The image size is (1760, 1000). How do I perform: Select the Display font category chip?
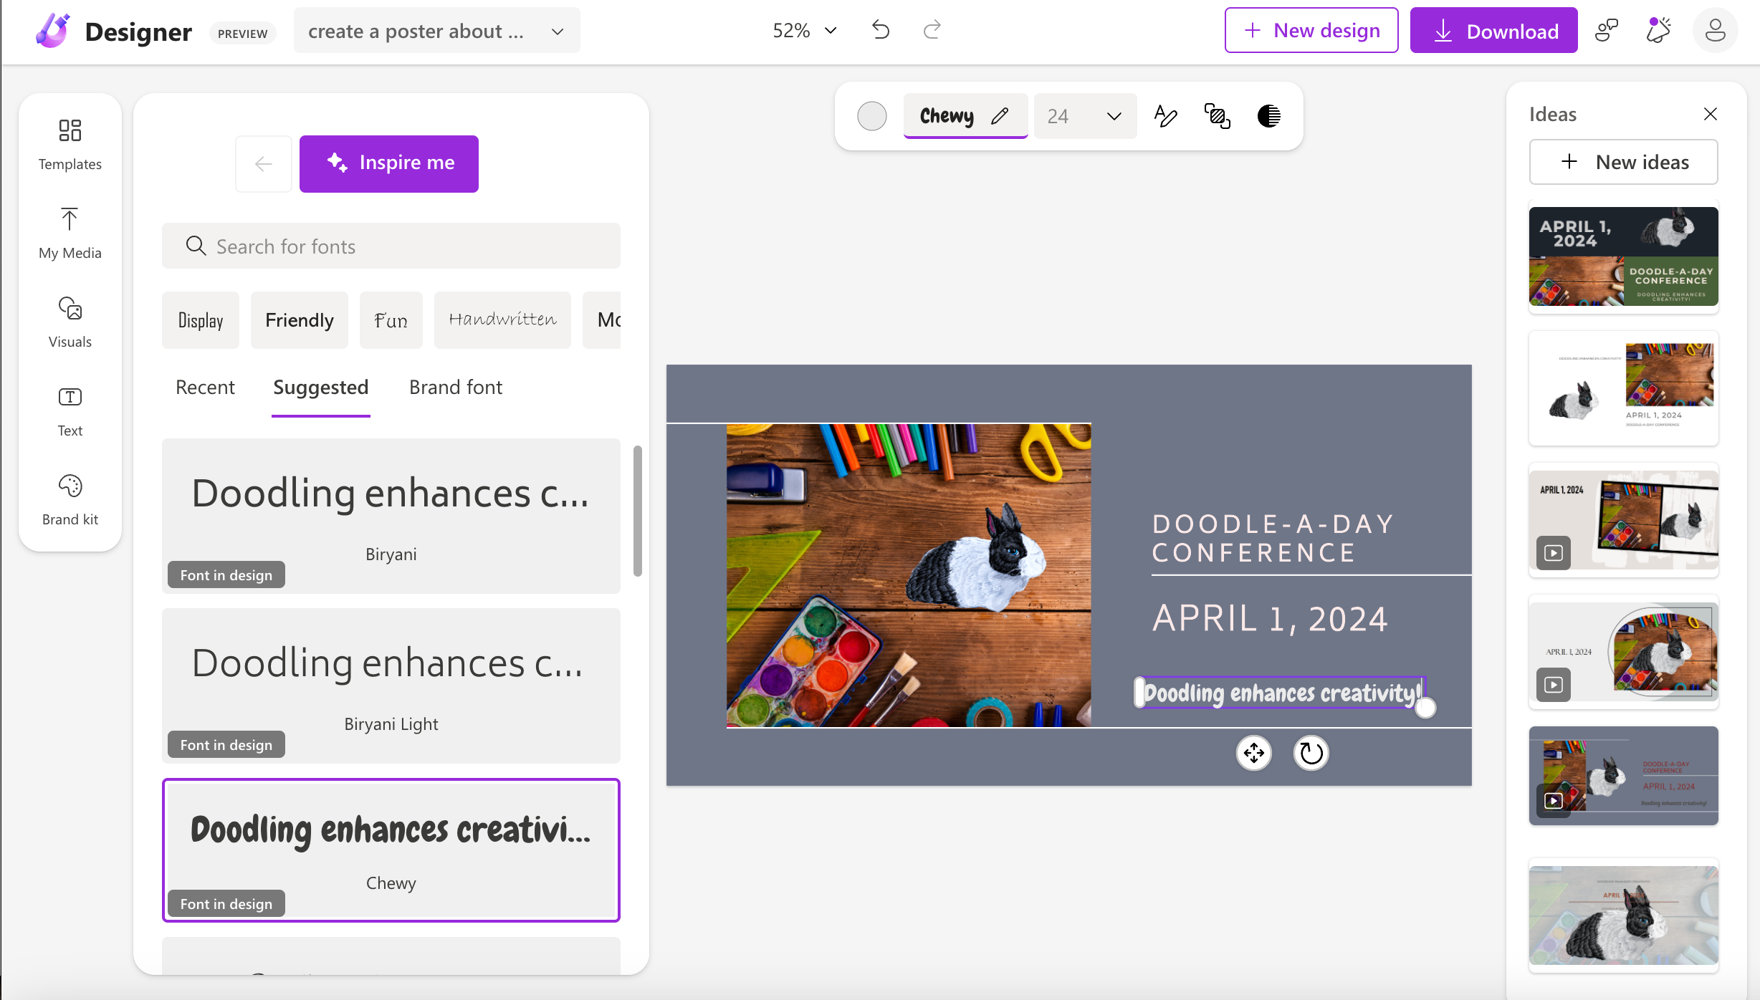[200, 319]
